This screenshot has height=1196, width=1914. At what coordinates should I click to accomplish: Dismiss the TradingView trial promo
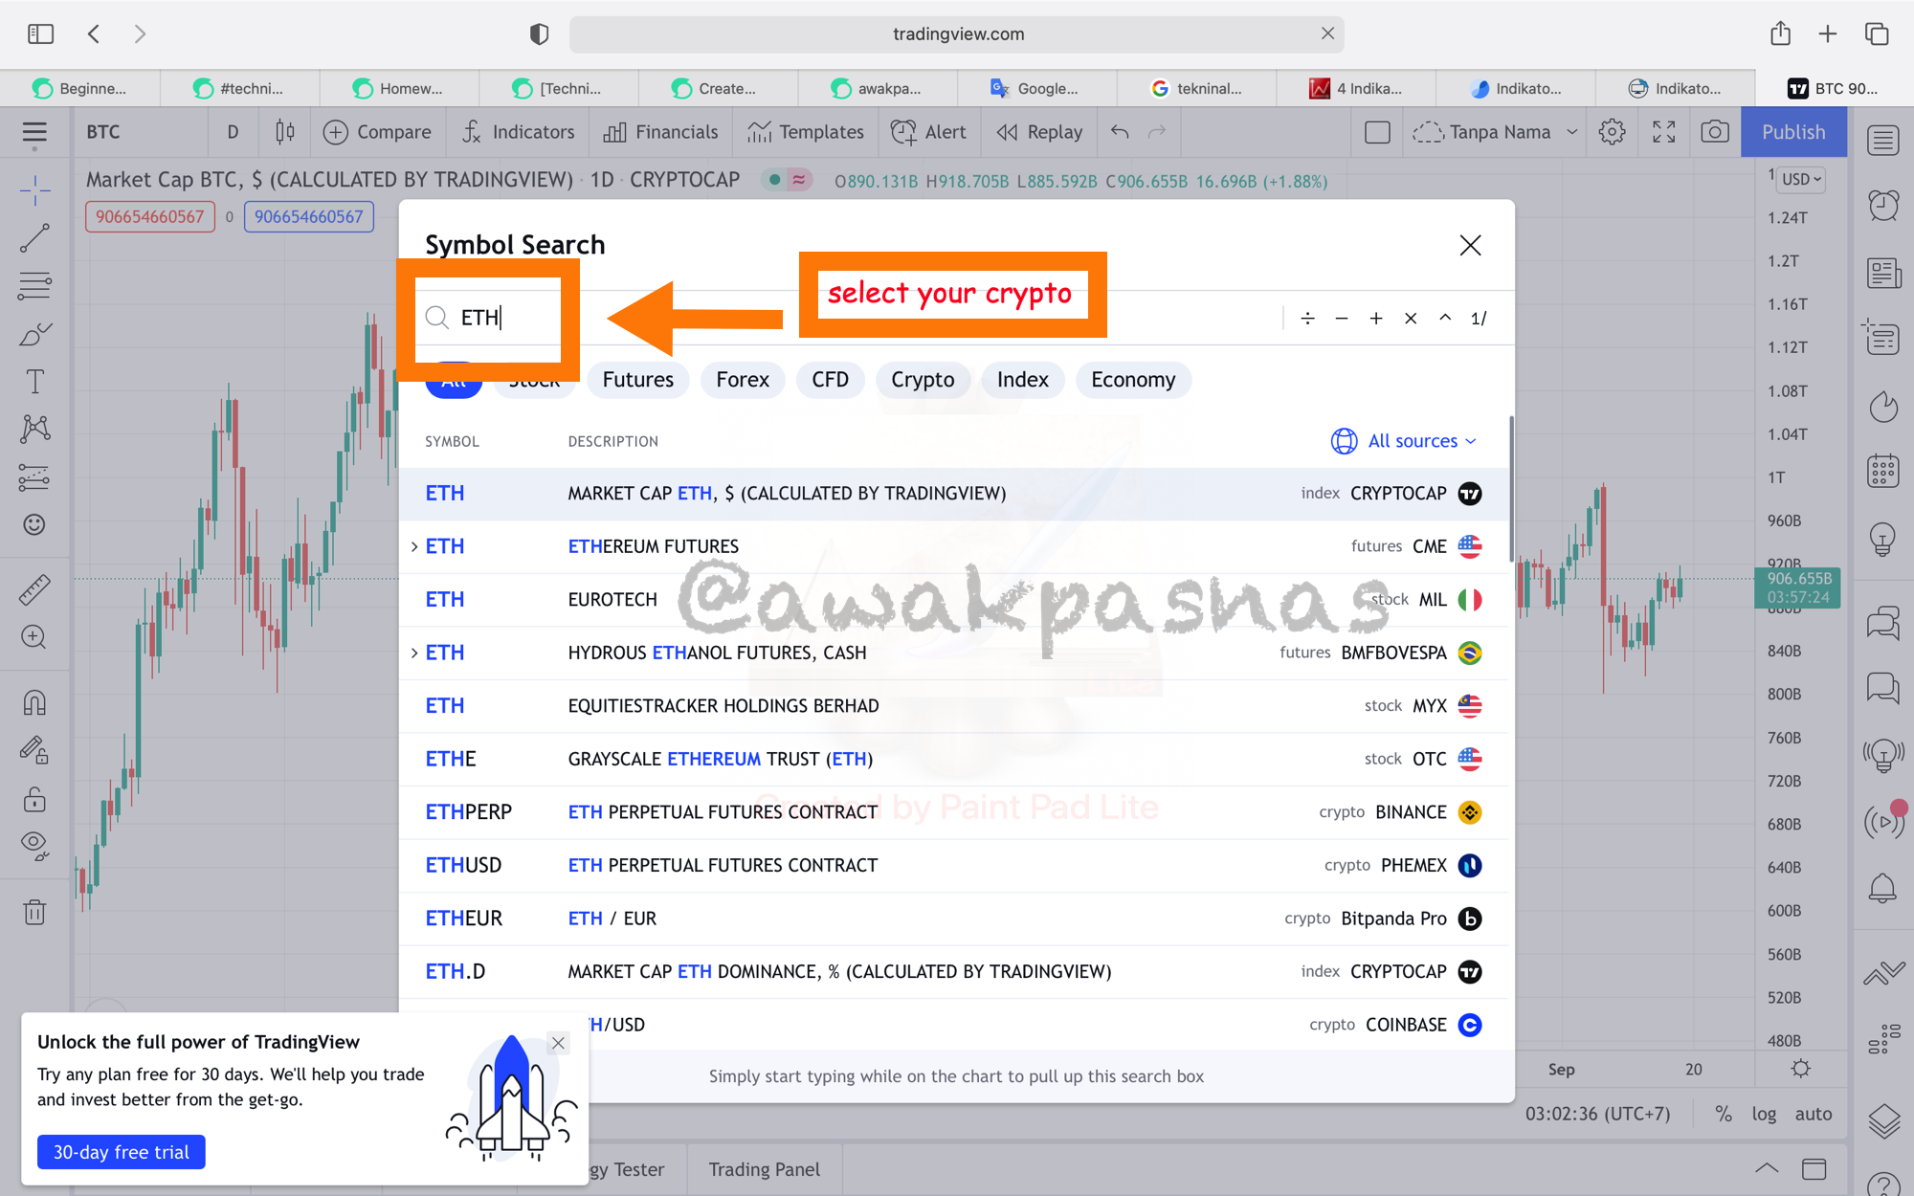click(558, 1043)
